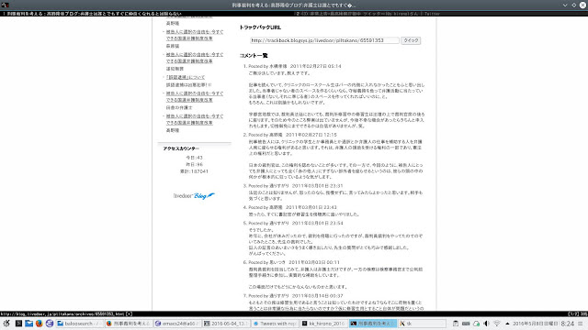Select comment 6 posted 2011年03月03日 00:11

[x=294, y=262]
